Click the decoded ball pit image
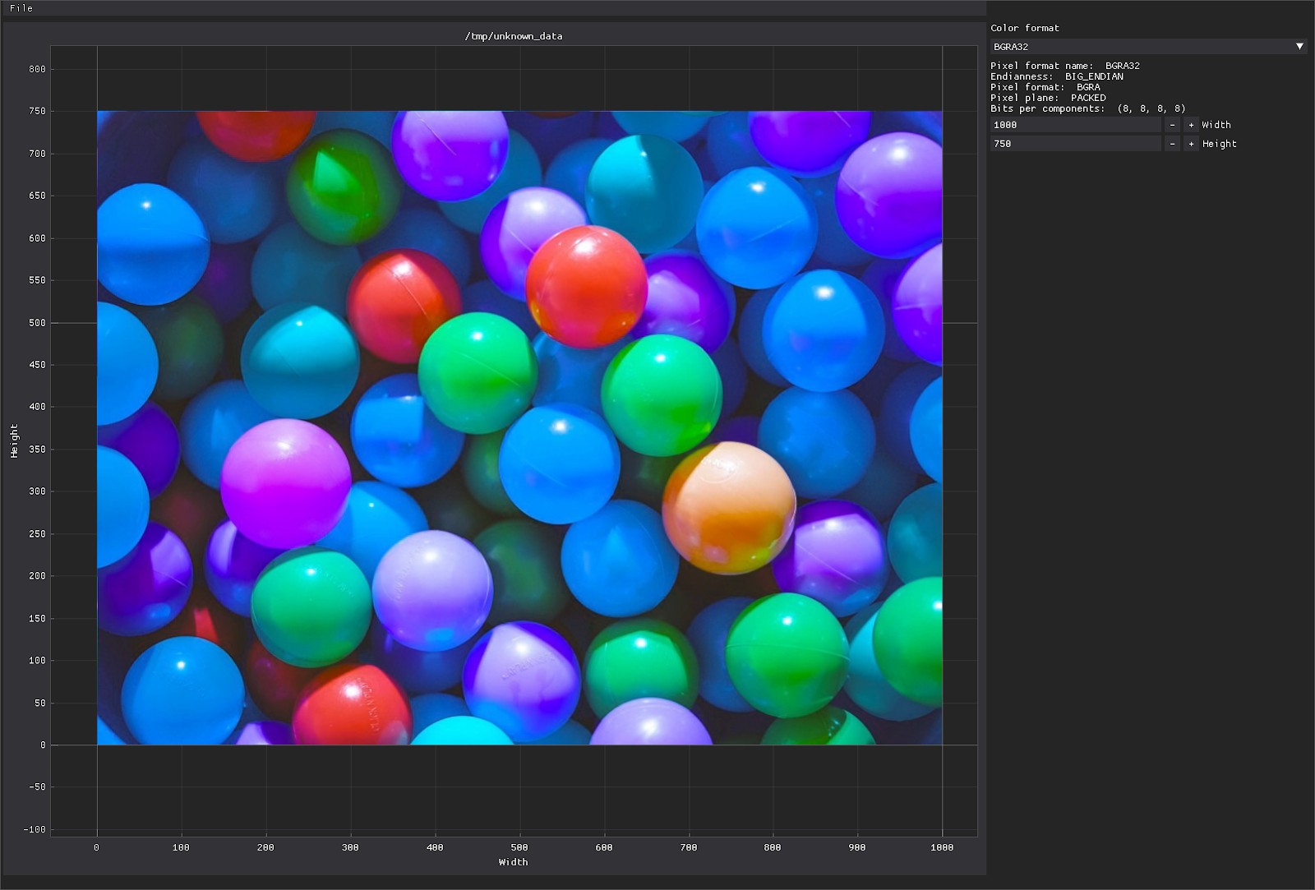 coord(519,428)
